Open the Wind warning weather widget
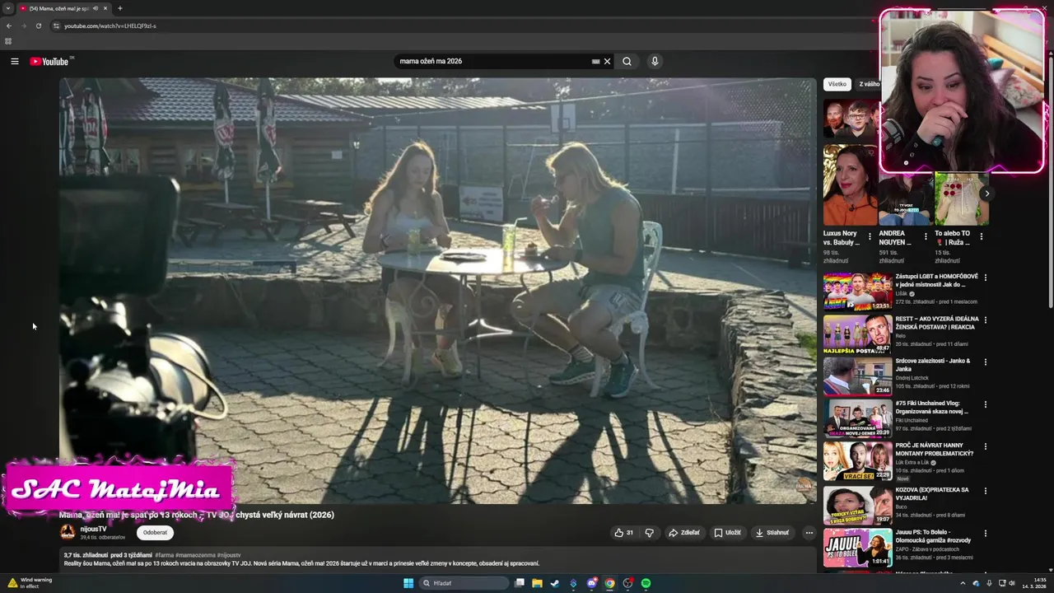Image resolution: width=1054 pixels, height=593 pixels. pos(30,583)
